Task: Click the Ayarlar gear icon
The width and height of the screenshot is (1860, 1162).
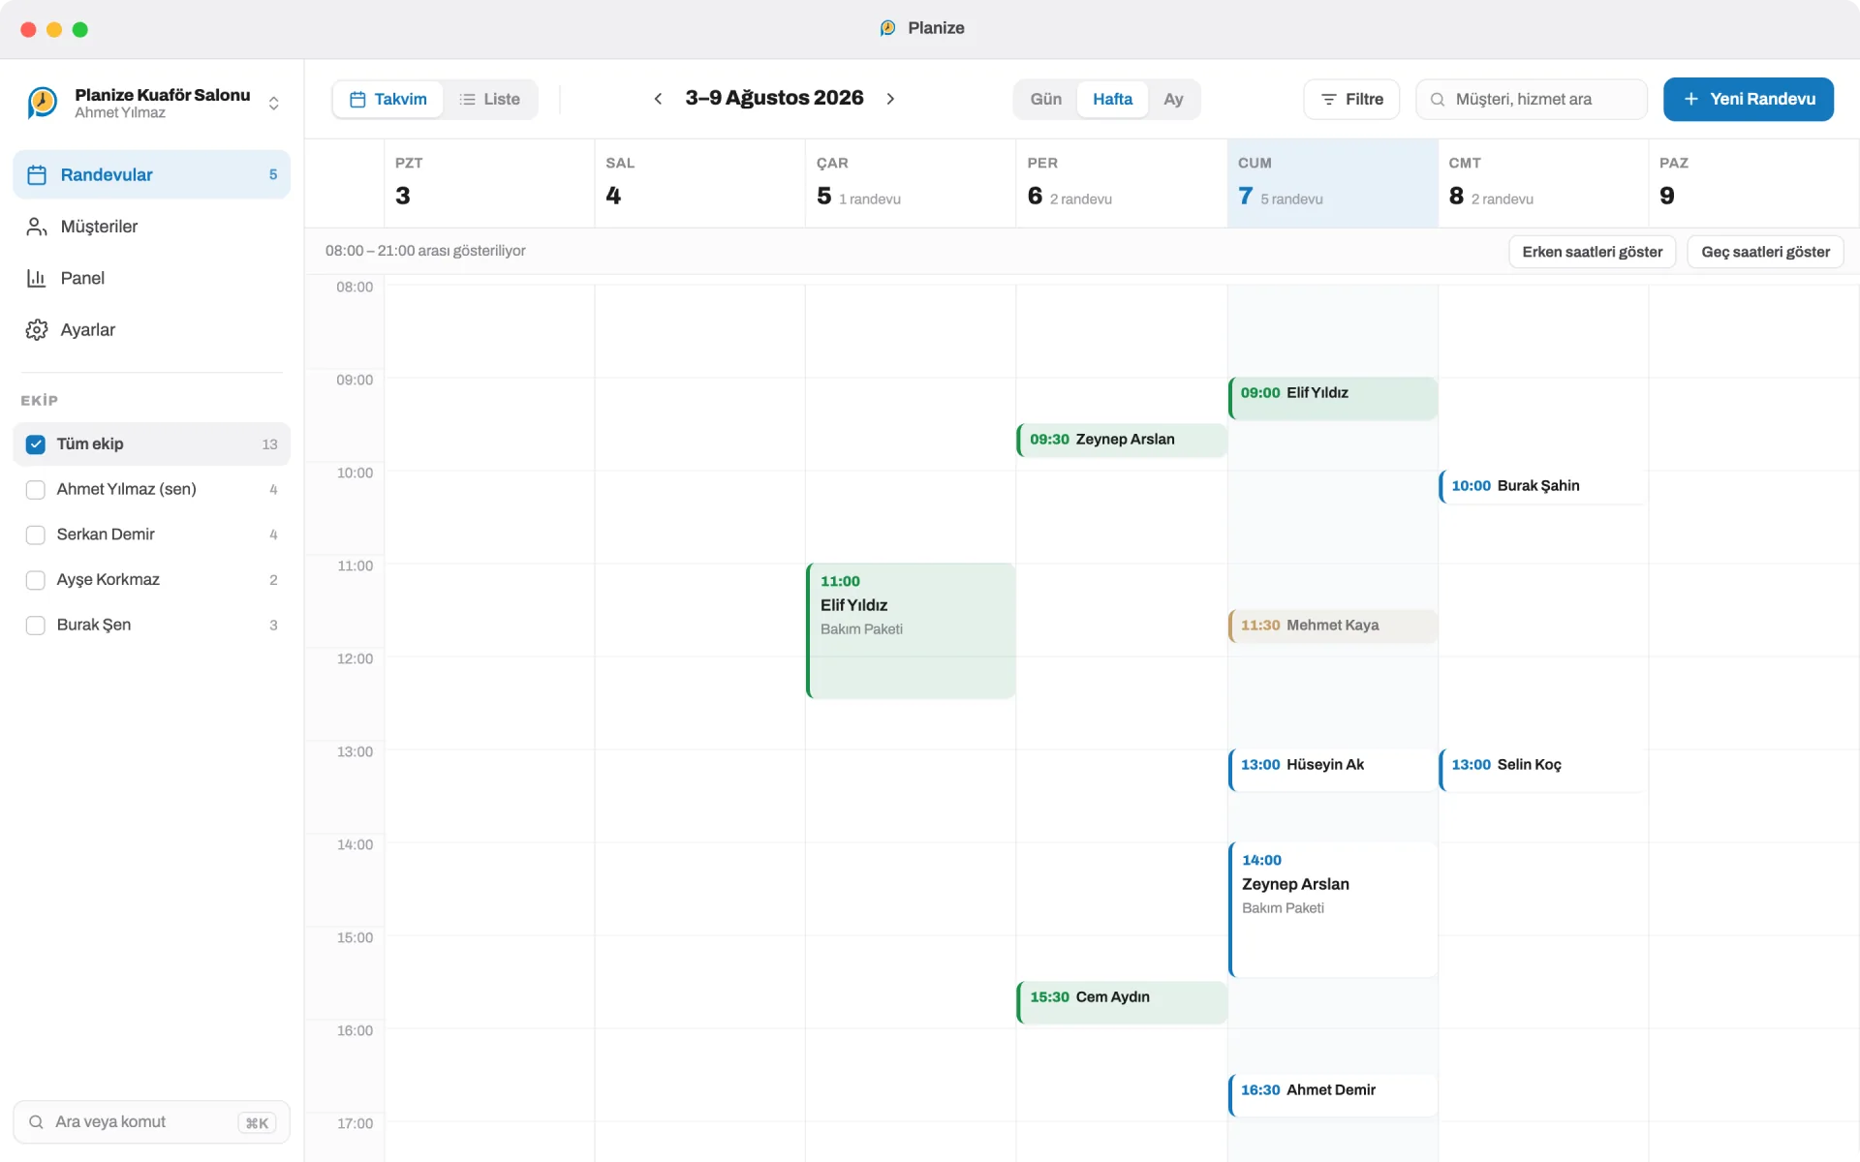Action: click(37, 330)
